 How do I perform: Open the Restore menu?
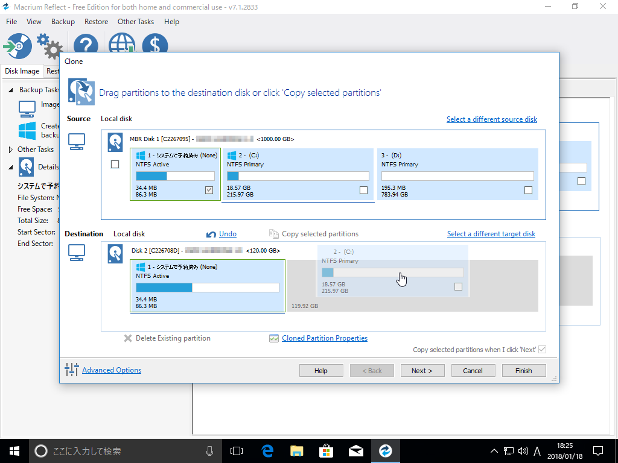point(96,22)
